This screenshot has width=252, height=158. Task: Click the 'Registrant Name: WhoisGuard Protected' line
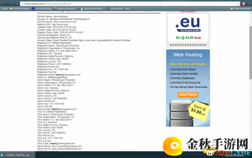(58, 46)
